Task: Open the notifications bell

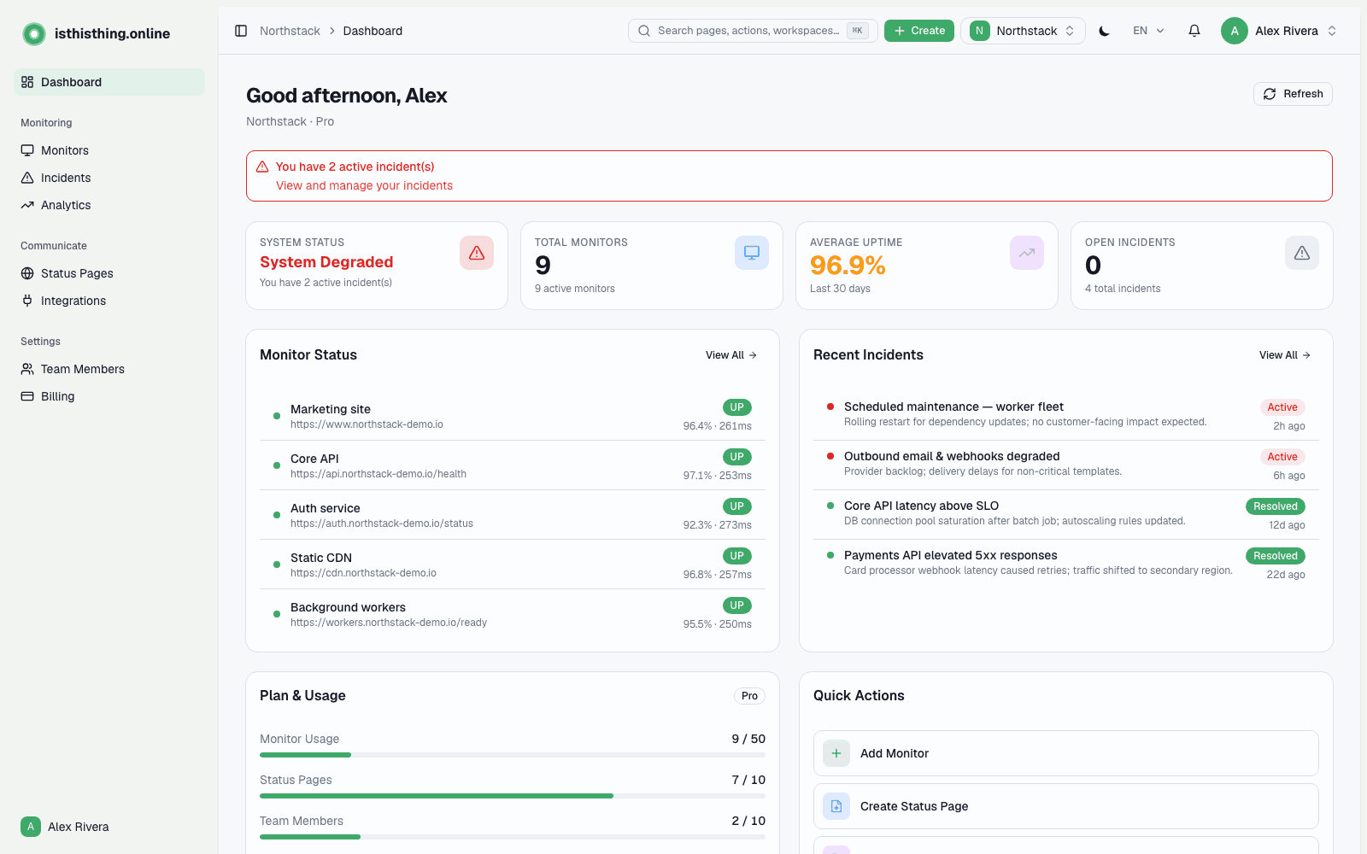Action: coord(1194,31)
